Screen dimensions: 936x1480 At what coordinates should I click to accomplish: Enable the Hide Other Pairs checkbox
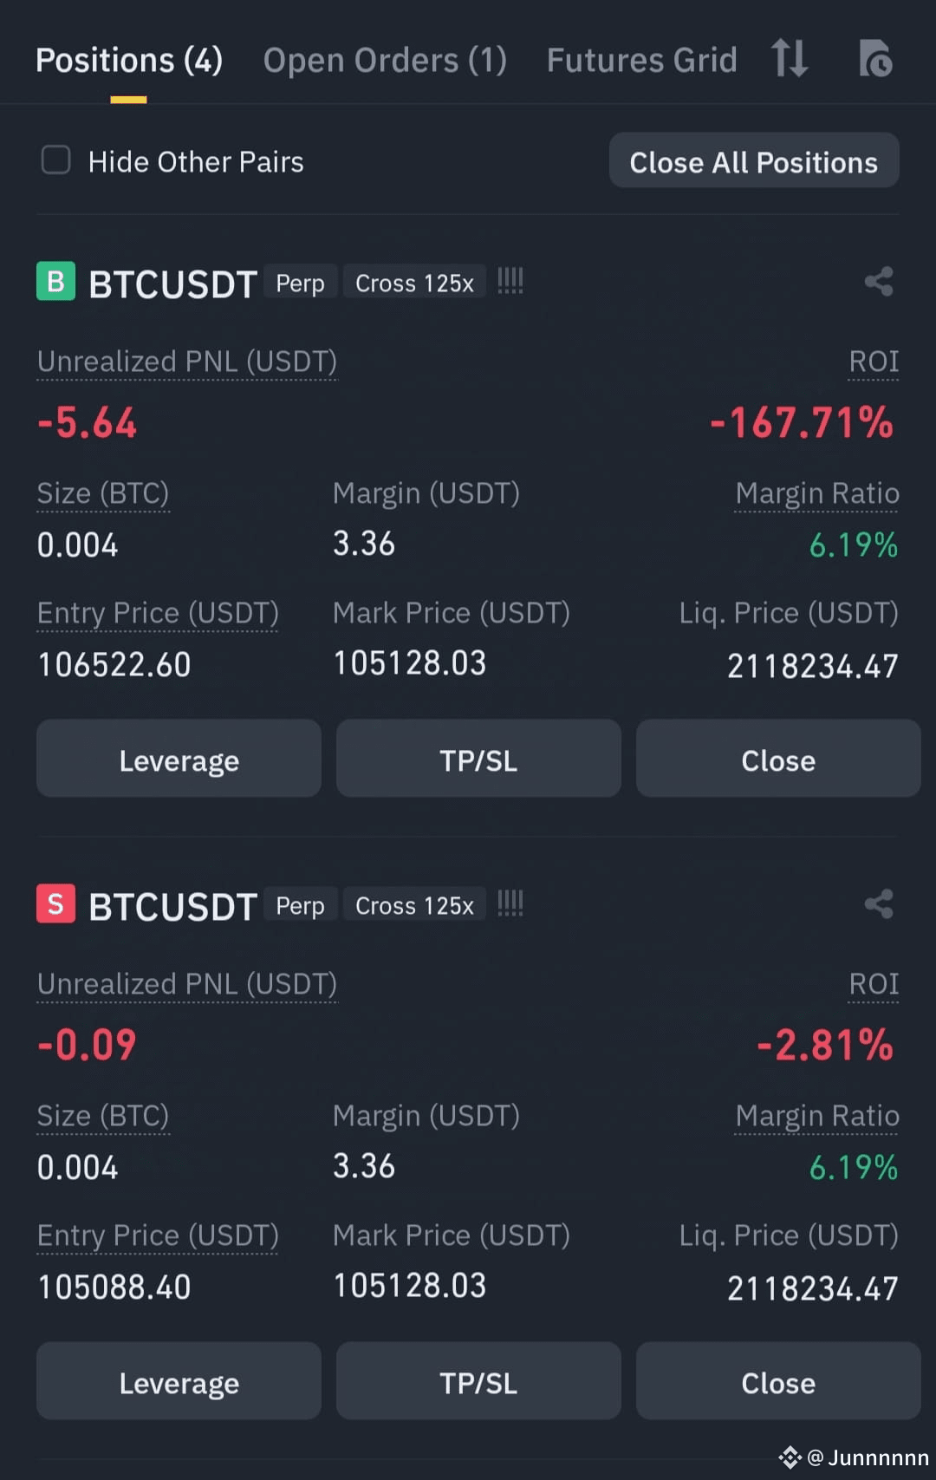click(x=56, y=160)
